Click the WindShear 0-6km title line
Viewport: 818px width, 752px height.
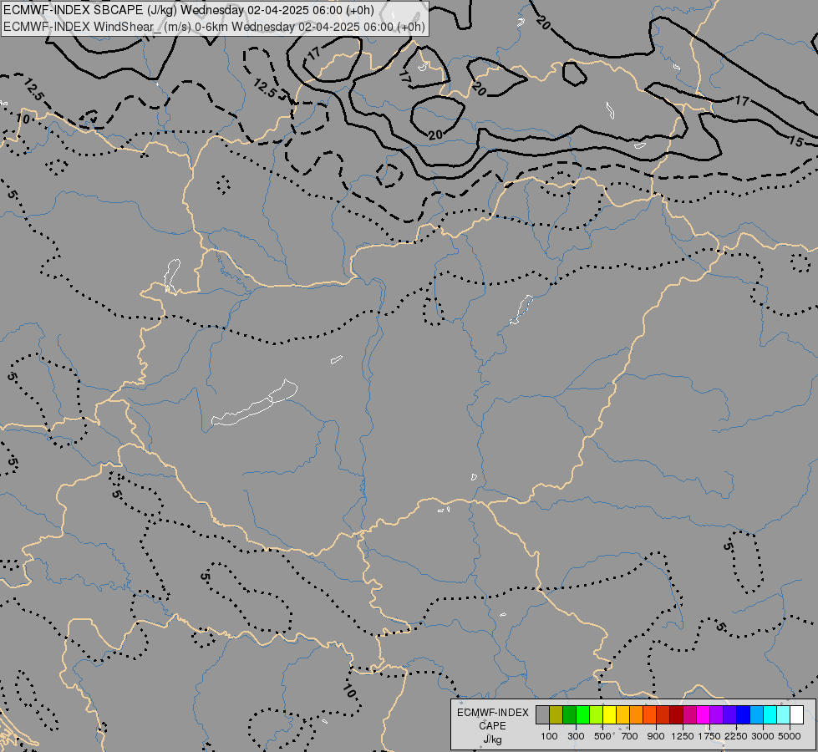coord(215,27)
